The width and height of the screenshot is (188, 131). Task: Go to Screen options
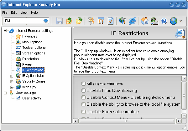pyautogui.click(x=34, y=53)
